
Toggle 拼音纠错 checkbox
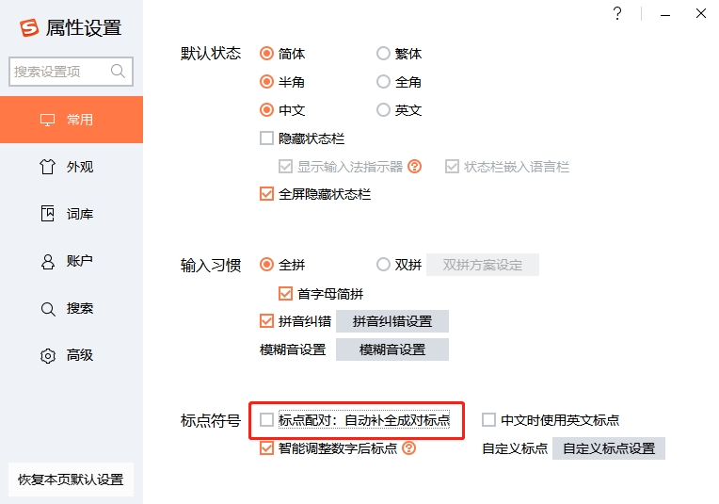pyautogui.click(x=267, y=321)
